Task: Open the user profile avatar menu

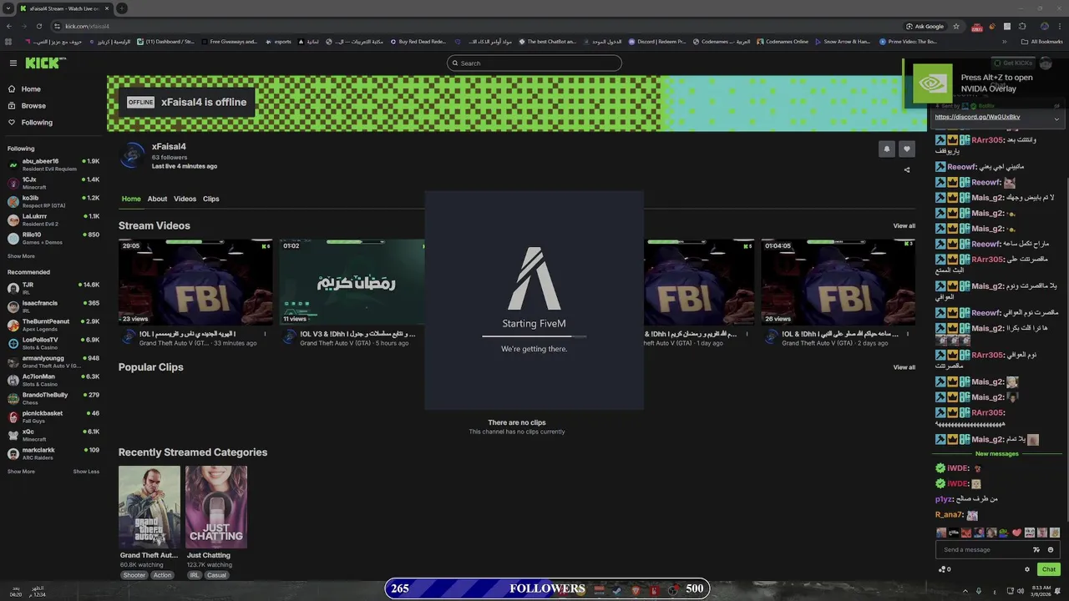Action: [x=1046, y=63]
